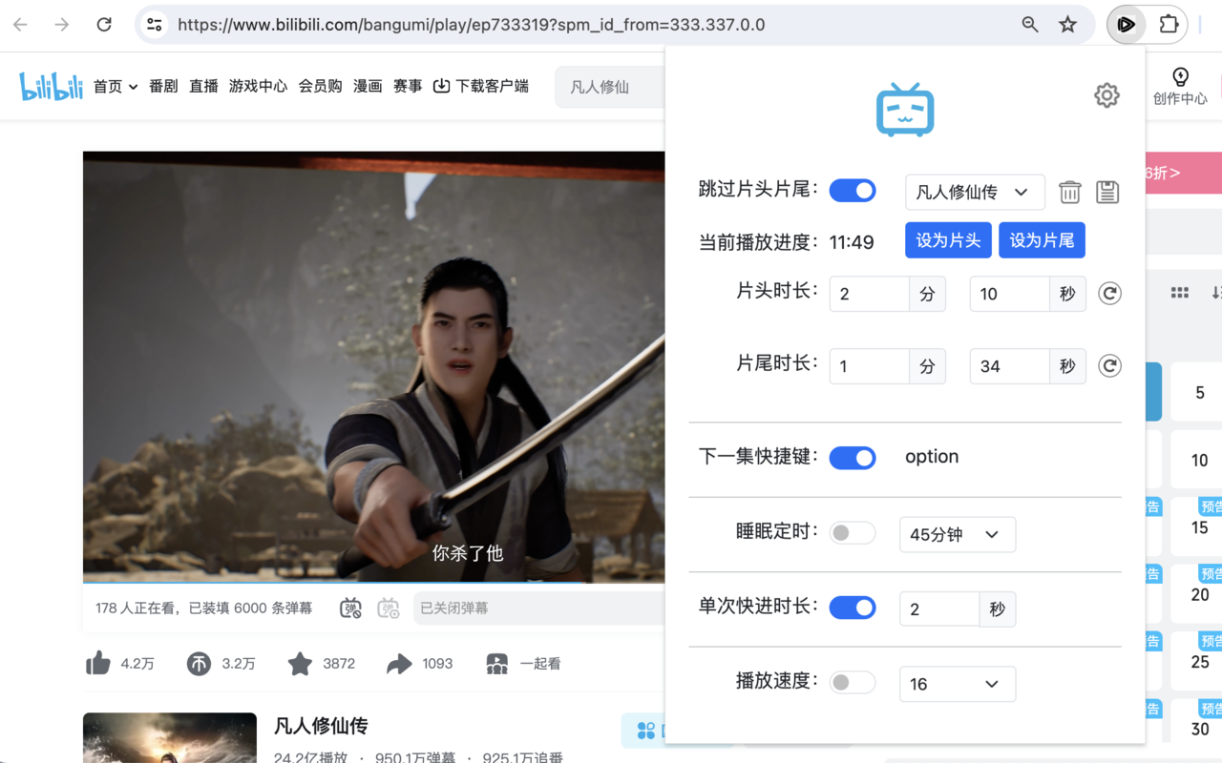The height and width of the screenshot is (763, 1222).
Task: Open 赛事 in the top navigation
Action: [x=408, y=86]
